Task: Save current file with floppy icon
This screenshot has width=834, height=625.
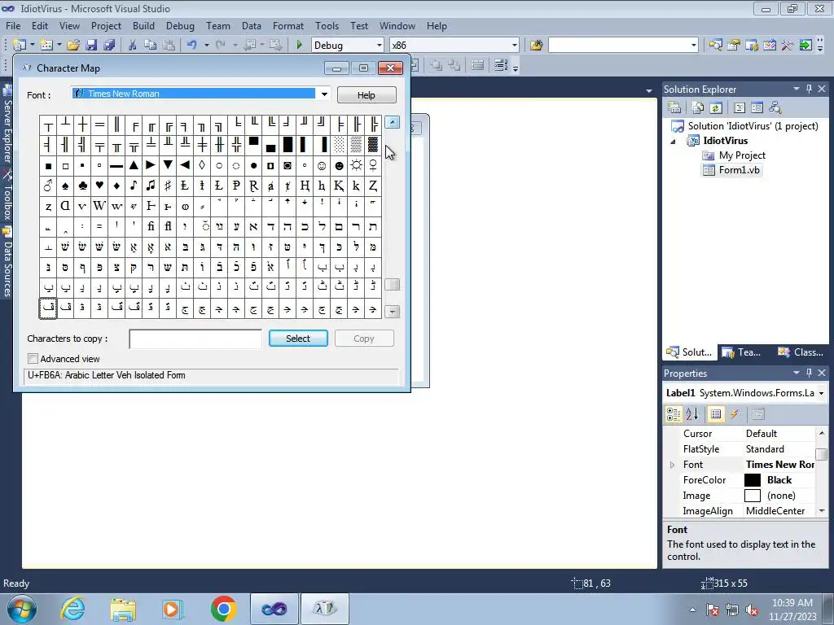Action: [x=91, y=46]
